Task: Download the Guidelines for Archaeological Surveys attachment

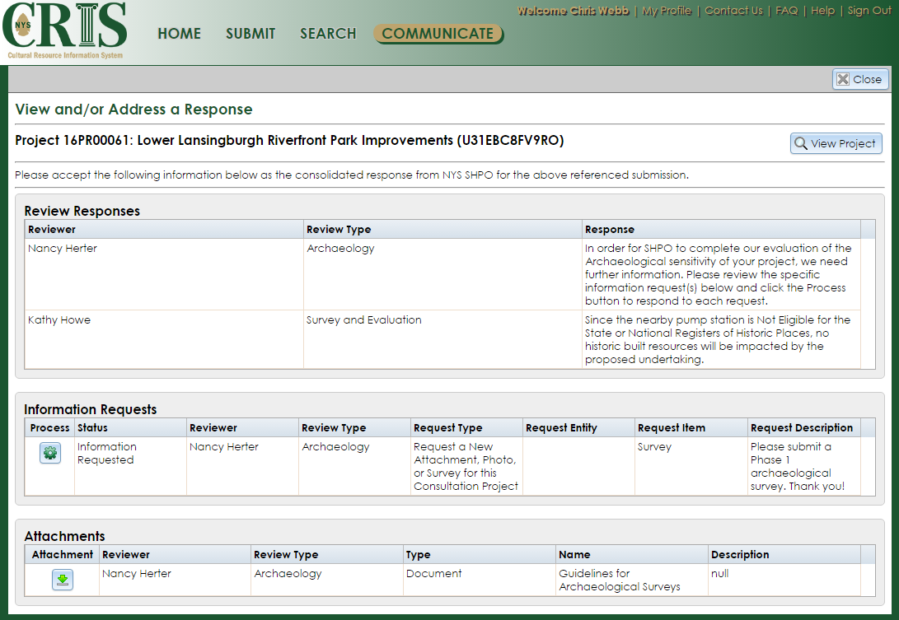Action: pos(61,580)
